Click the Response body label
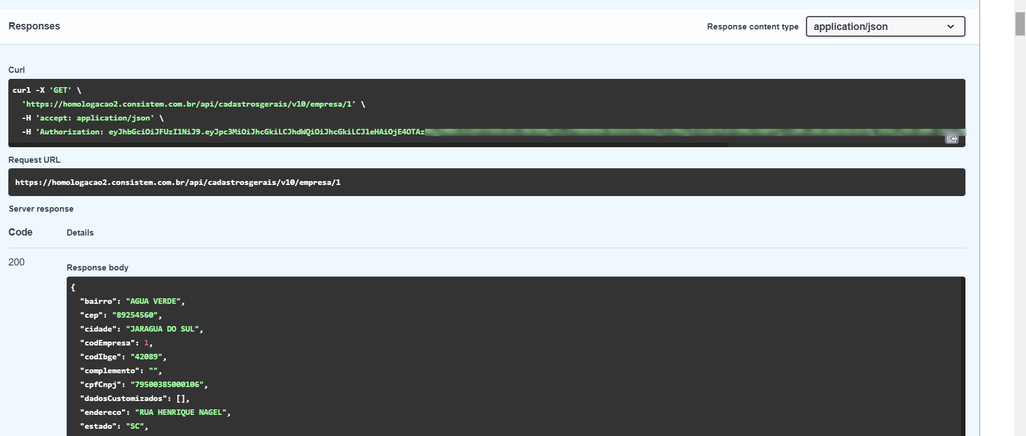Screen dimensions: 1026x436 (97, 268)
